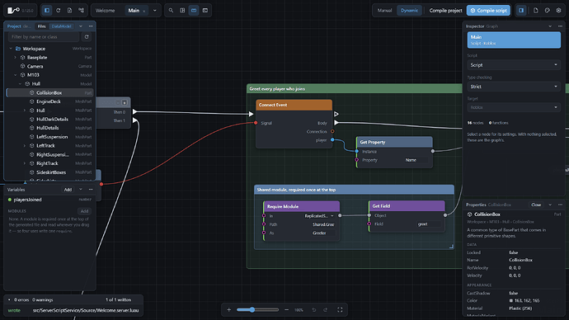
Task: Click the Compile script button
Action: (x=488, y=11)
